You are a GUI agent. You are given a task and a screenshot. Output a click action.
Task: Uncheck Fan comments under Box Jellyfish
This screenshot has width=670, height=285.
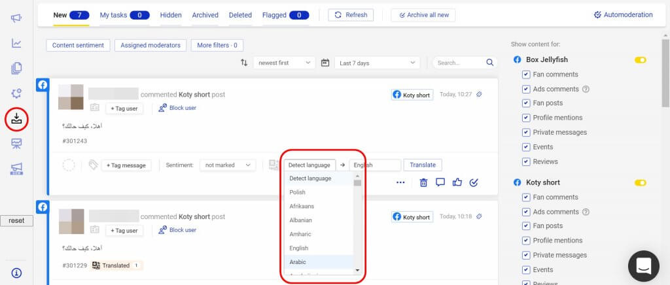pos(526,75)
